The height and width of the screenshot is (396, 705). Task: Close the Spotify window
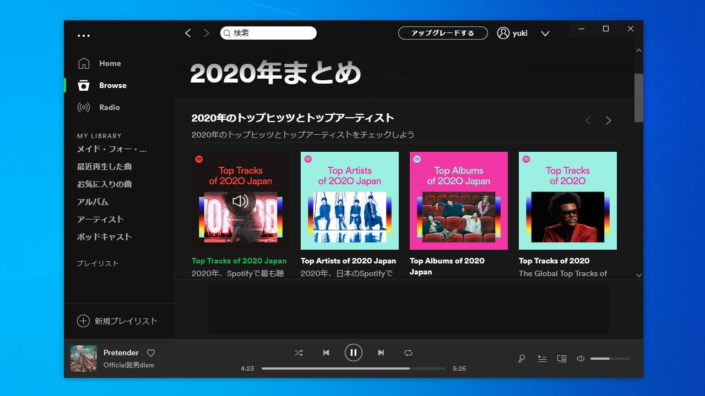(x=631, y=29)
